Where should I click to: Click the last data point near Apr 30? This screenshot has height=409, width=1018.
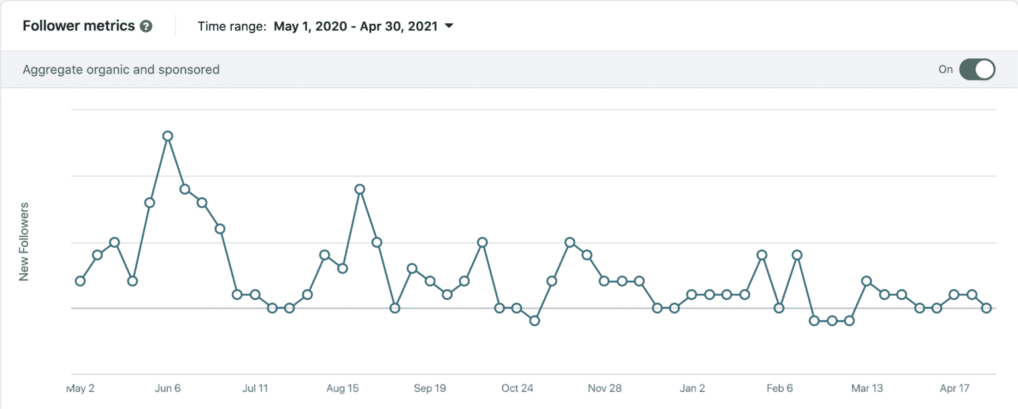[x=987, y=307]
